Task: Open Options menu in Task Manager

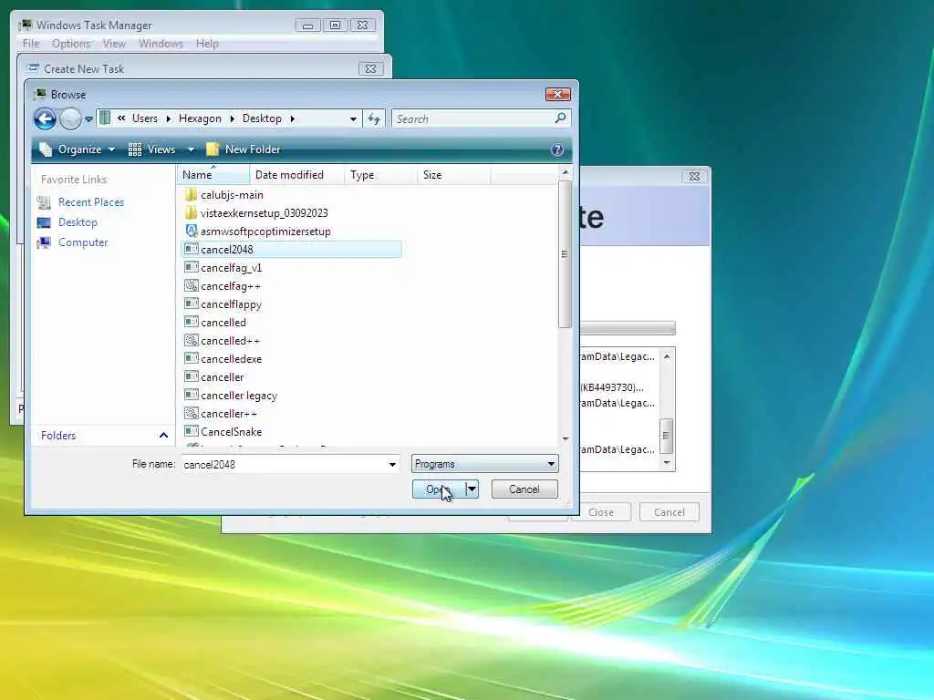Action: pos(71,44)
